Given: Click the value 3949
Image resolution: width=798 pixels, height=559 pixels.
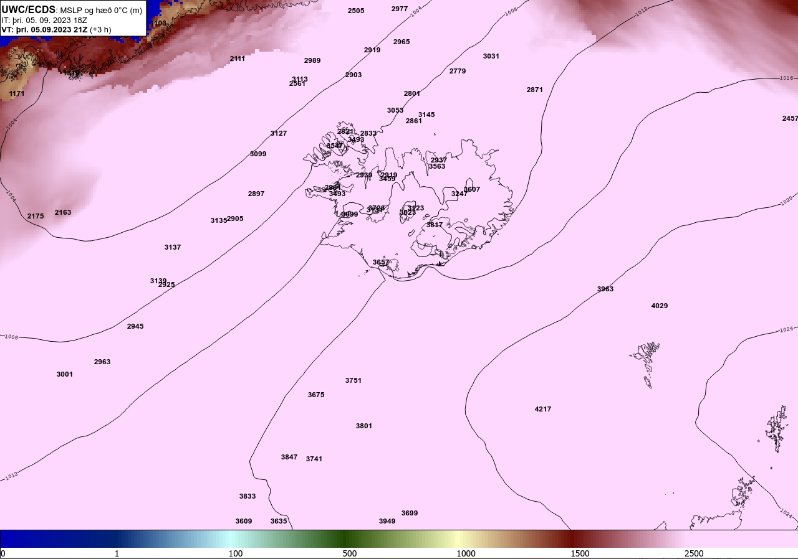Looking at the screenshot, I should point(387,521).
